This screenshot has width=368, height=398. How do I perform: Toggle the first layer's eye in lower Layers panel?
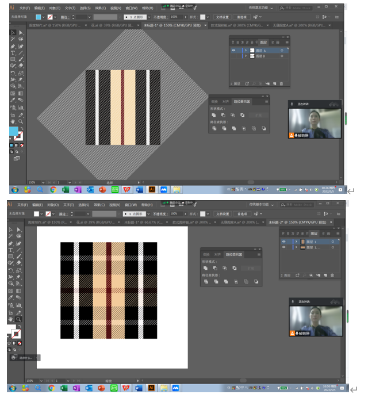283,242
